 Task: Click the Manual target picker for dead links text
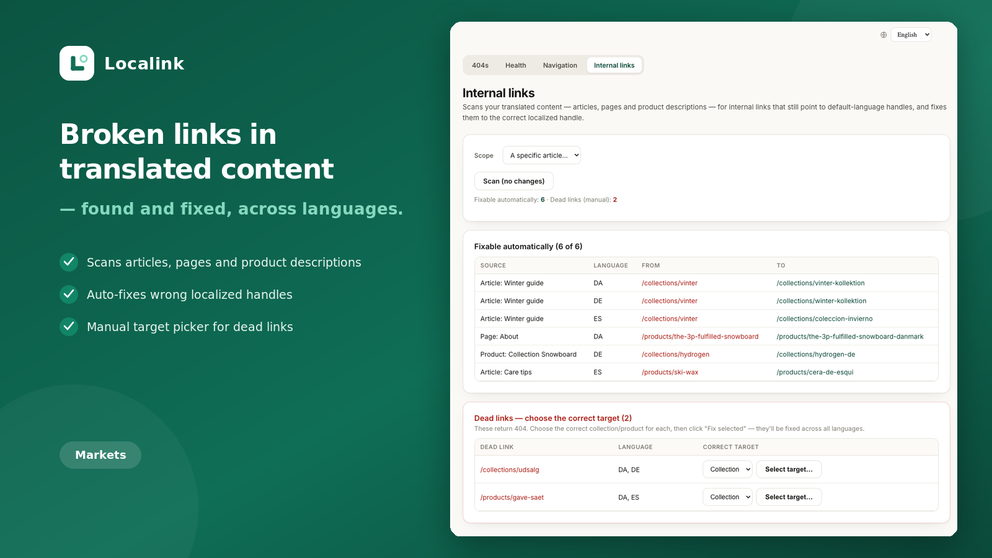pyautogui.click(x=190, y=327)
